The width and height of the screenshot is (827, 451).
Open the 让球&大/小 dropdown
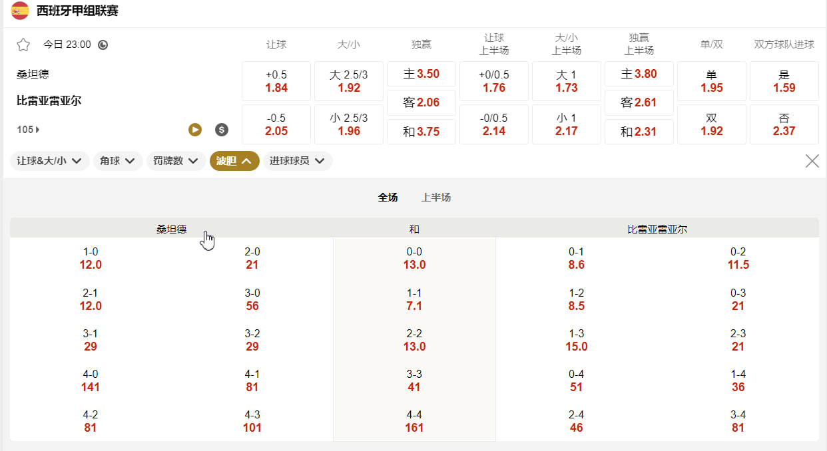click(x=50, y=161)
